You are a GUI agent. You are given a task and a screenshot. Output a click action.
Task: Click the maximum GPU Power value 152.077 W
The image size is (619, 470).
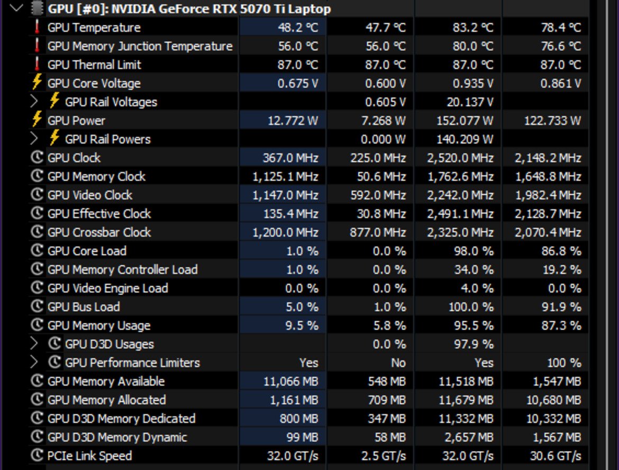pos(465,121)
